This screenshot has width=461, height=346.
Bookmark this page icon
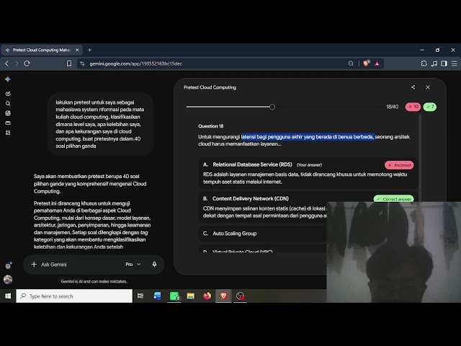click(69, 63)
